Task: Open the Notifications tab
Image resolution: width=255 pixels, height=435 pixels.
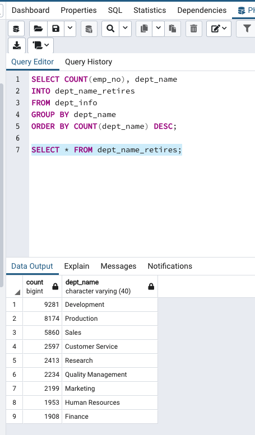Action: 170,266
